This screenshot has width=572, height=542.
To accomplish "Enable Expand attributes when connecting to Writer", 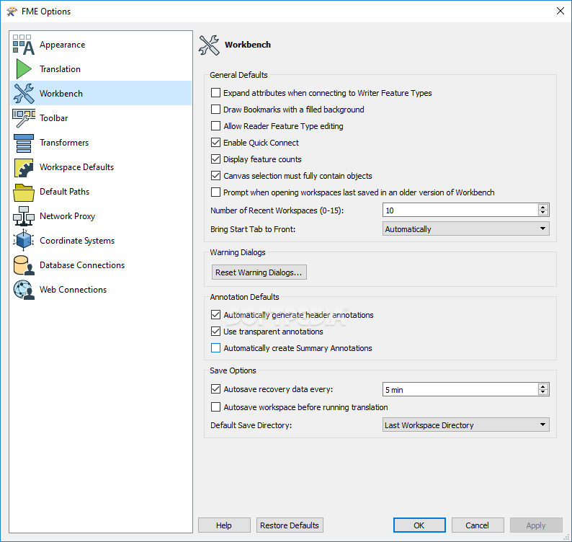I will pos(215,93).
